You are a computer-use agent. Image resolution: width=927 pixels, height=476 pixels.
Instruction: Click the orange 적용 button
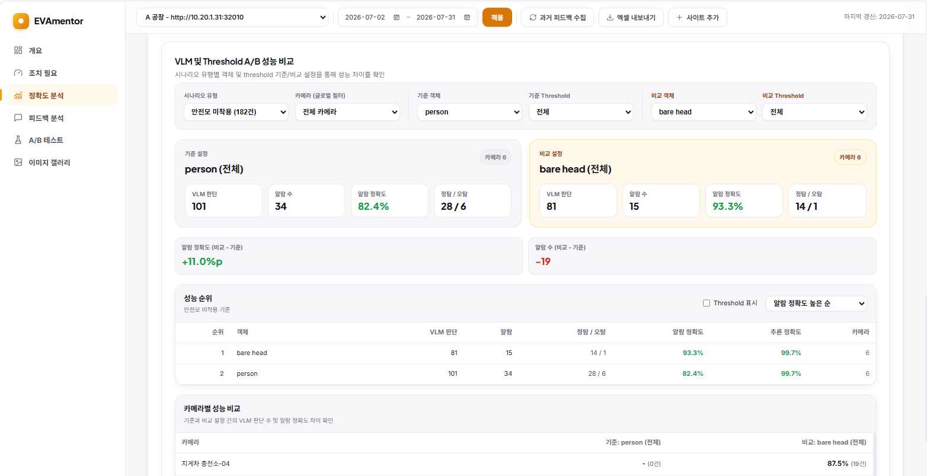[x=497, y=18]
